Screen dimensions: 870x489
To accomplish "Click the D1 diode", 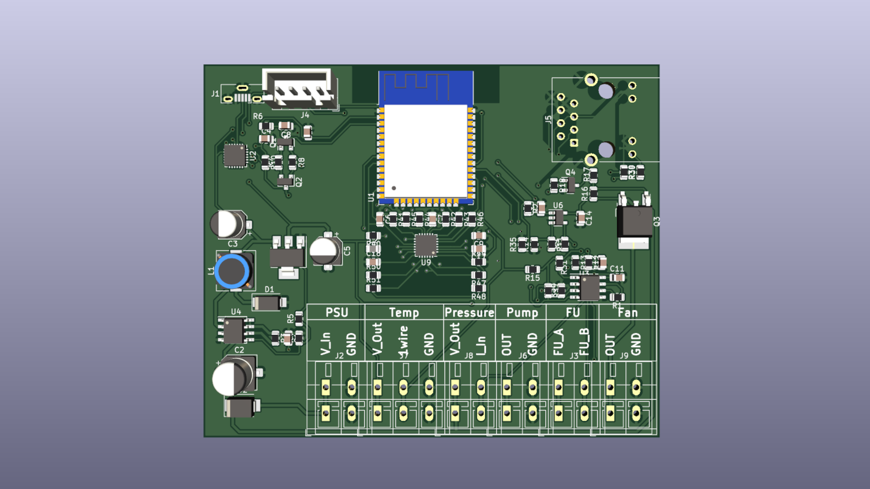I will pyautogui.click(x=267, y=302).
